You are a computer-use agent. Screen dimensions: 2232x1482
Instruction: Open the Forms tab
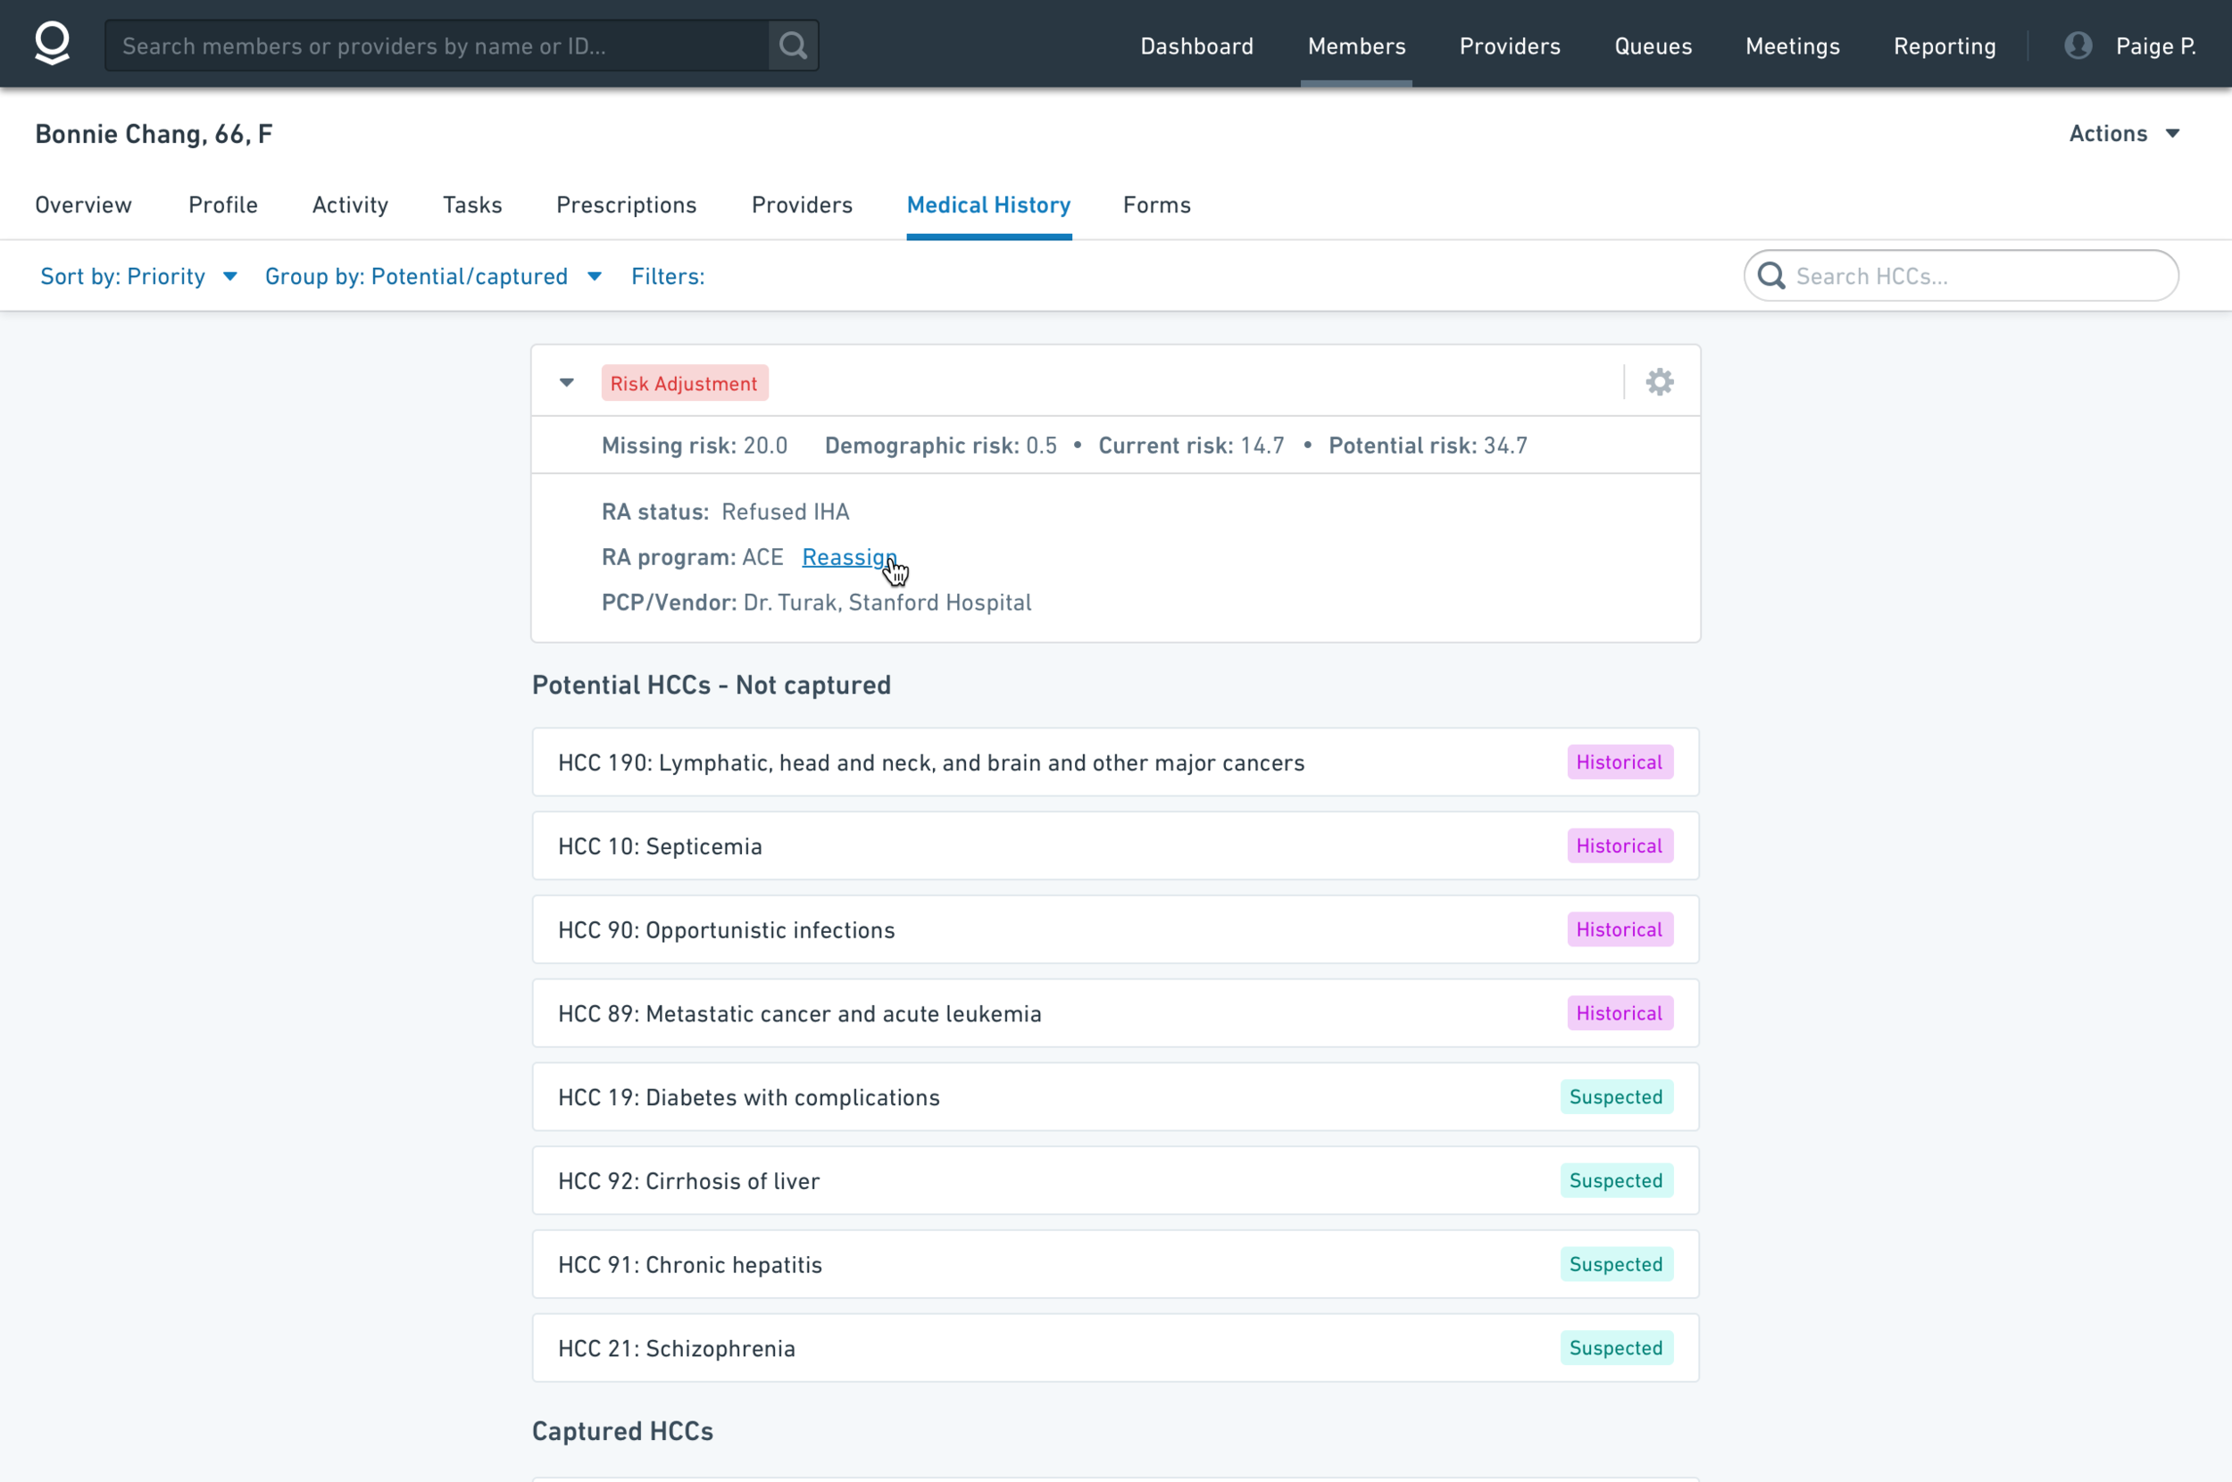click(1155, 205)
